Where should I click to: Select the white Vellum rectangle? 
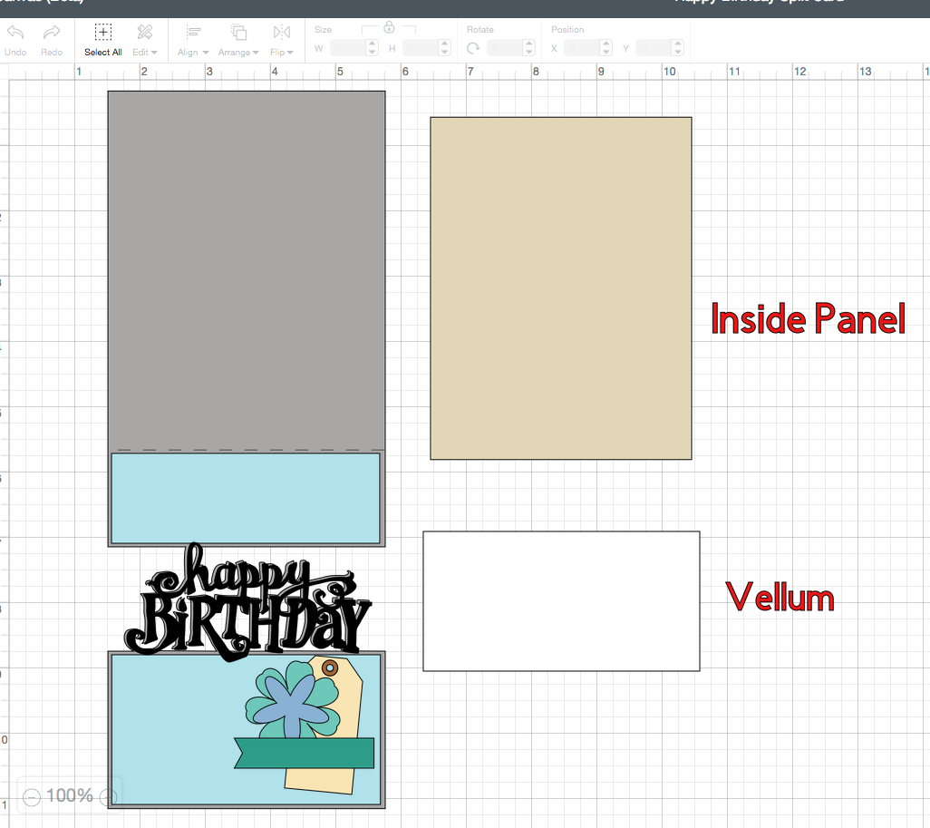pos(560,600)
